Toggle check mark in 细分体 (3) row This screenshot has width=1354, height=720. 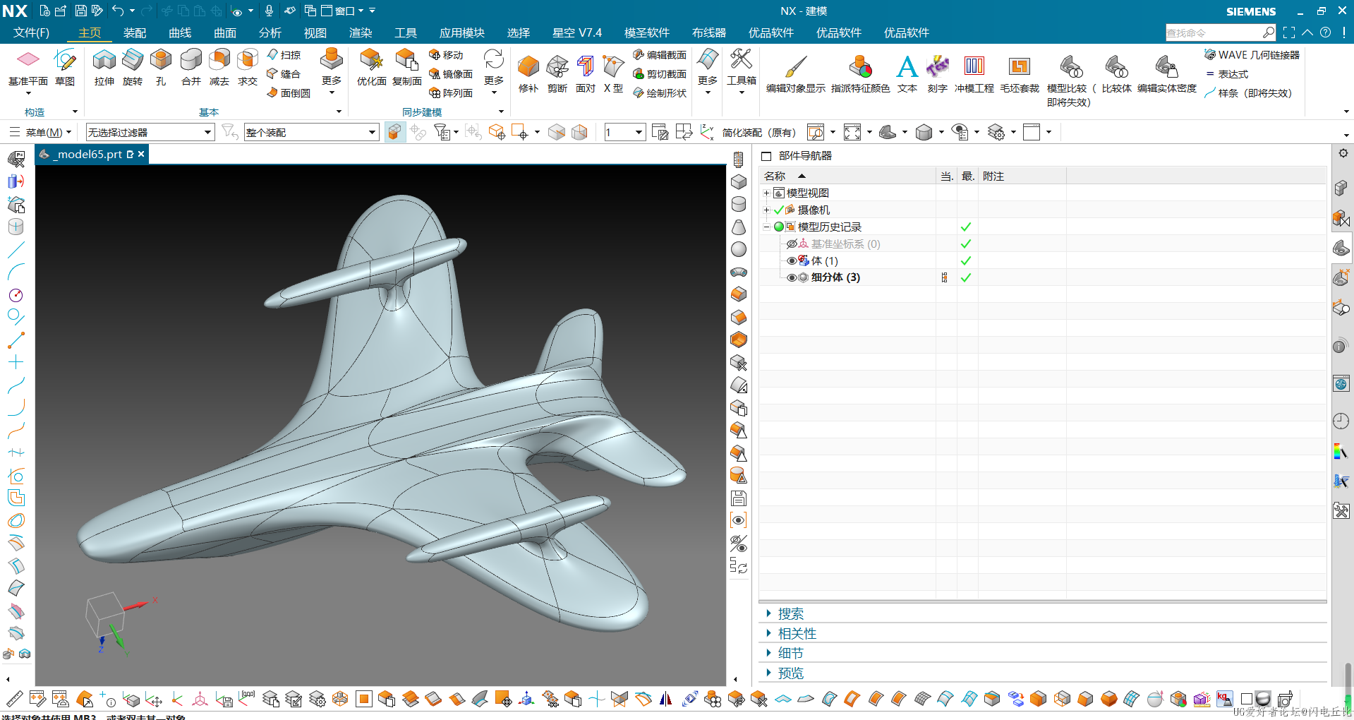(966, 277)
